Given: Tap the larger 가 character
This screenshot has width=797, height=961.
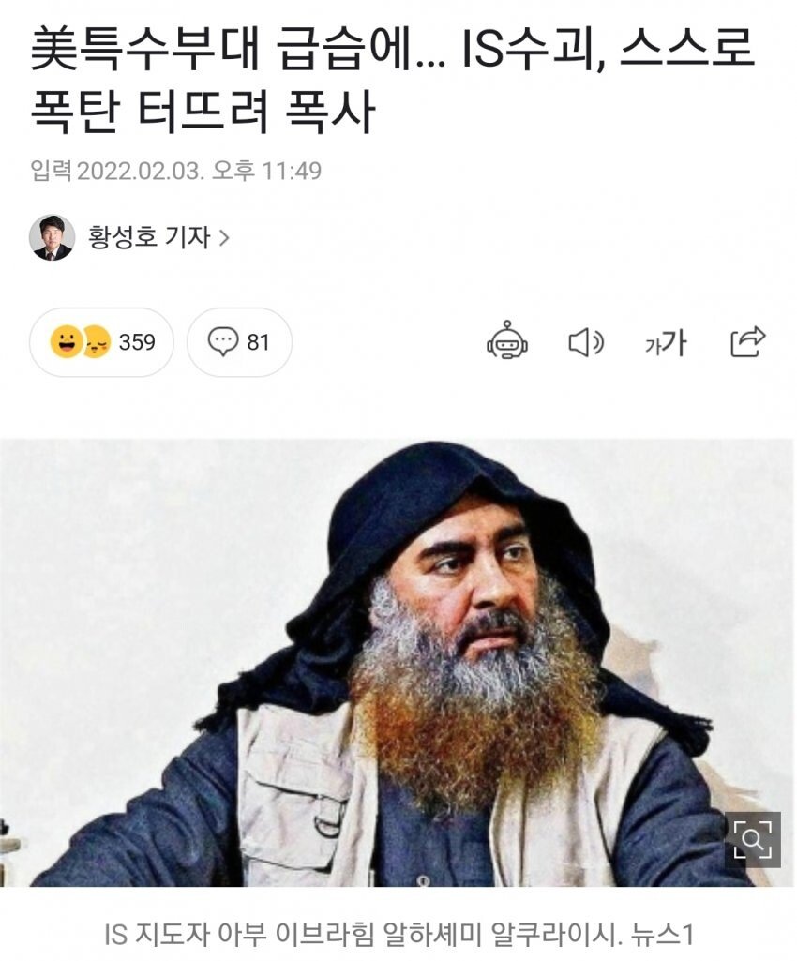Looking at the screenshot, I should click(x=675, y=342).
